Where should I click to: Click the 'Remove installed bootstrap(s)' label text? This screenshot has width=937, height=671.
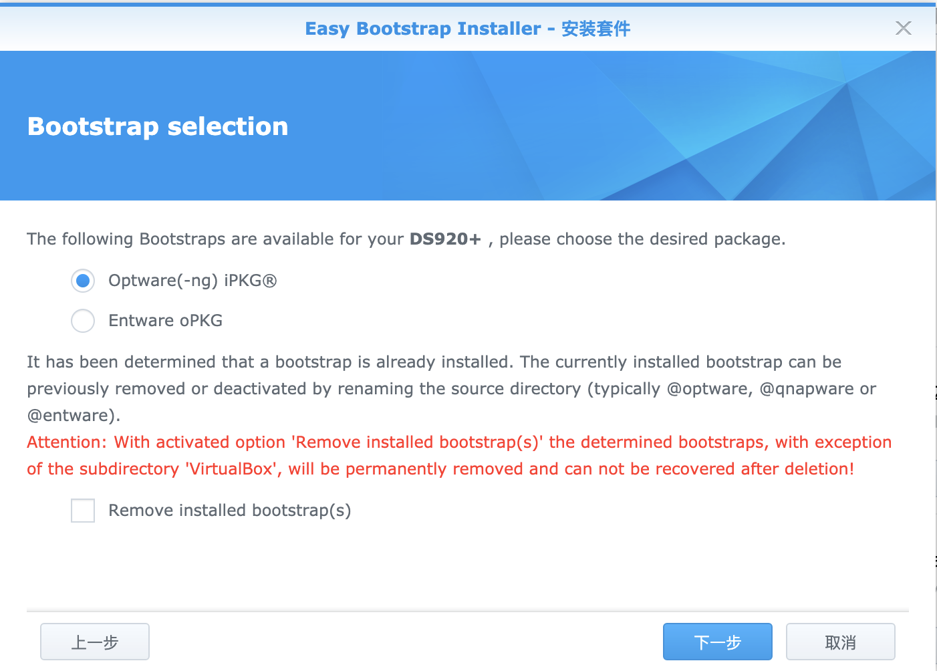pos(229,511)
